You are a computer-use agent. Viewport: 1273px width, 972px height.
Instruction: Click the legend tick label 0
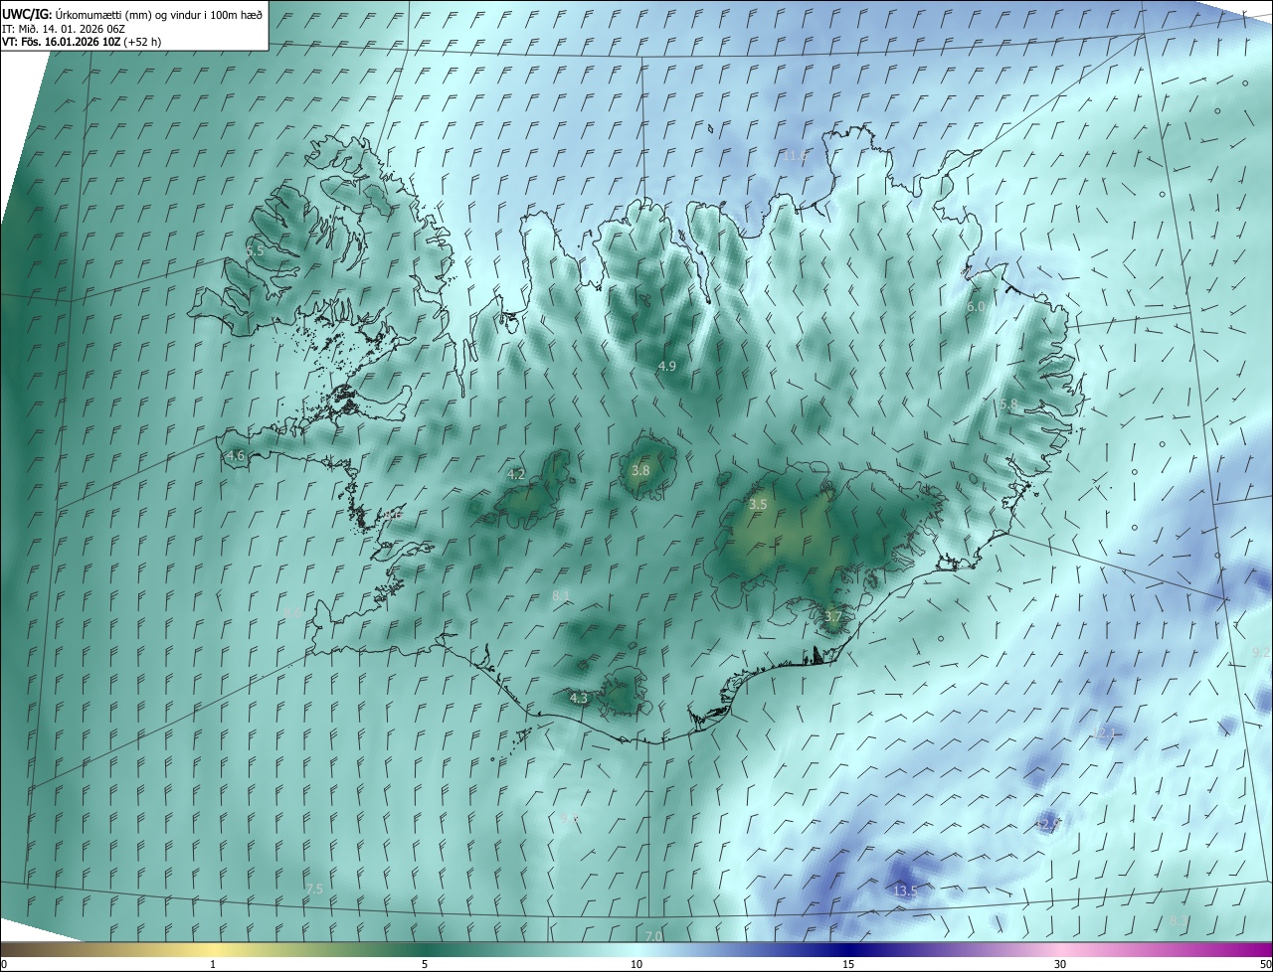coord(4,964)
